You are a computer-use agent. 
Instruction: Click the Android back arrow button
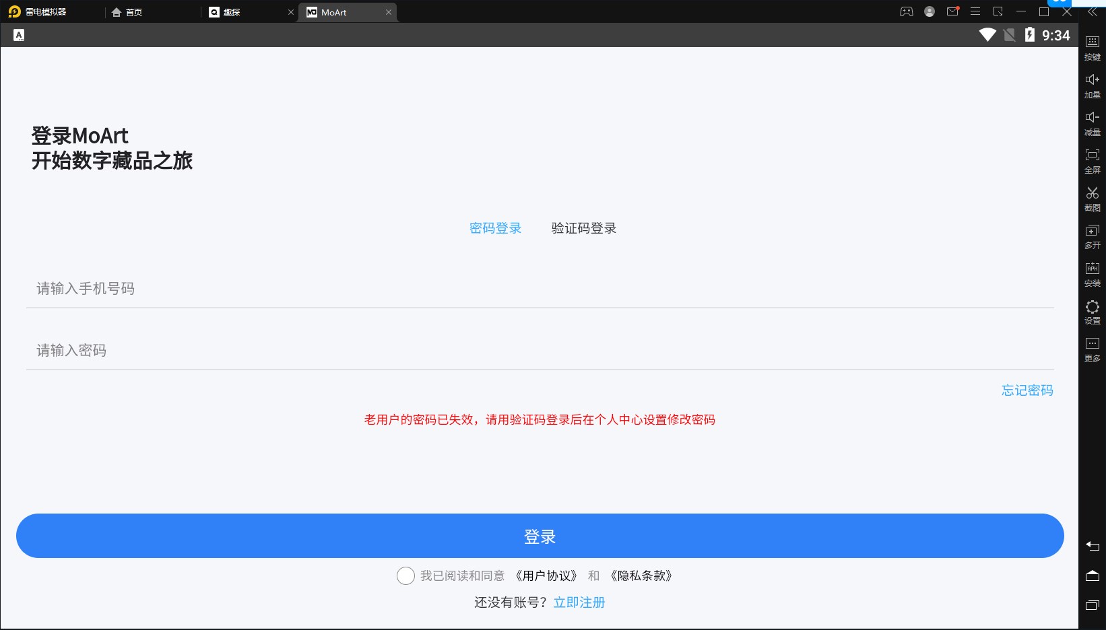click(1093, 546)
